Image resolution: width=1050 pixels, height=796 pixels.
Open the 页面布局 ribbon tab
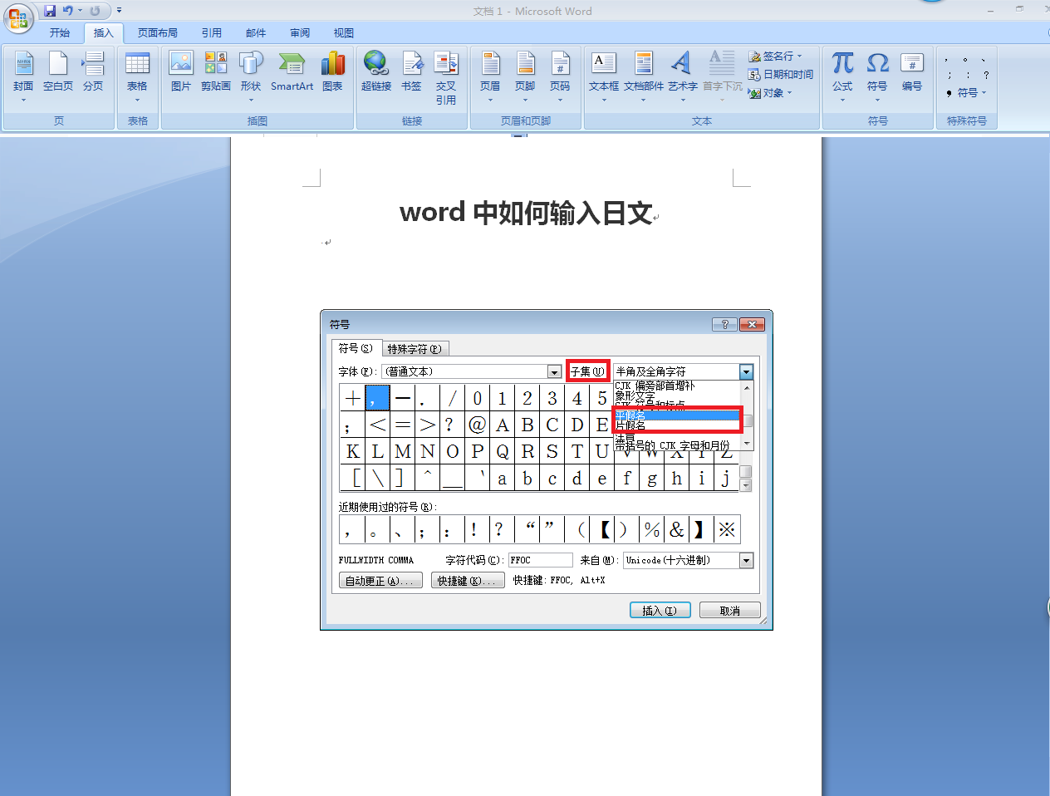(x=158, y=33)
